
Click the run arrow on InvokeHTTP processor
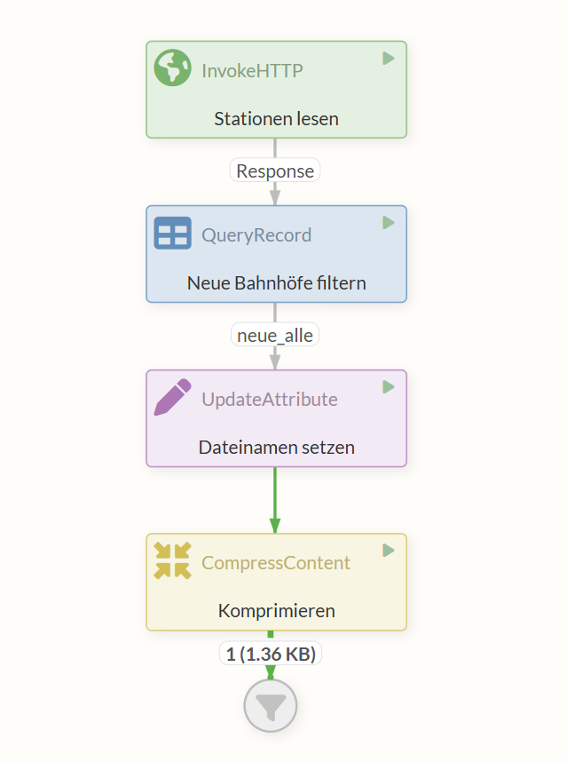(x=388, y=58)
